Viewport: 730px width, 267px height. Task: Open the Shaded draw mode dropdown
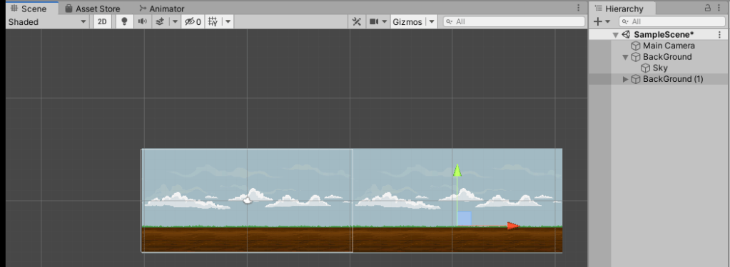pyautogui.click(x=48, y=22)
